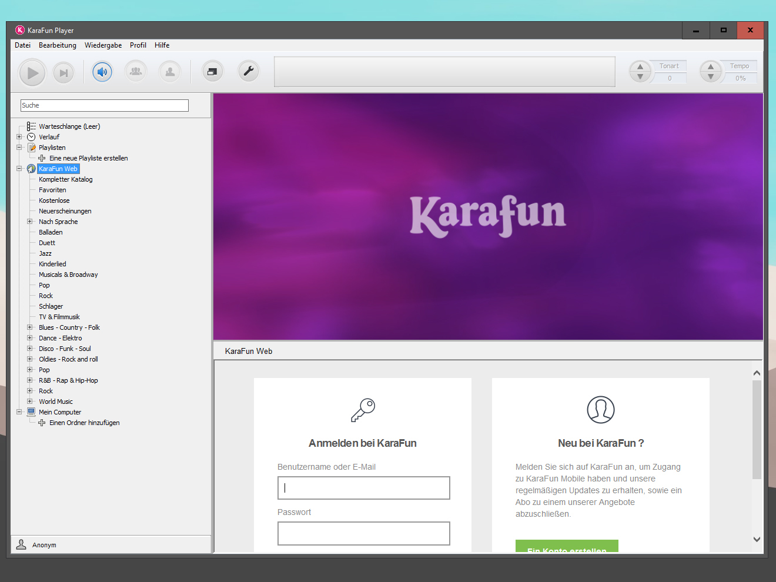Click the Suche search field
The height and width of the screenshot is (582, 776).
(x=105, y=105)
